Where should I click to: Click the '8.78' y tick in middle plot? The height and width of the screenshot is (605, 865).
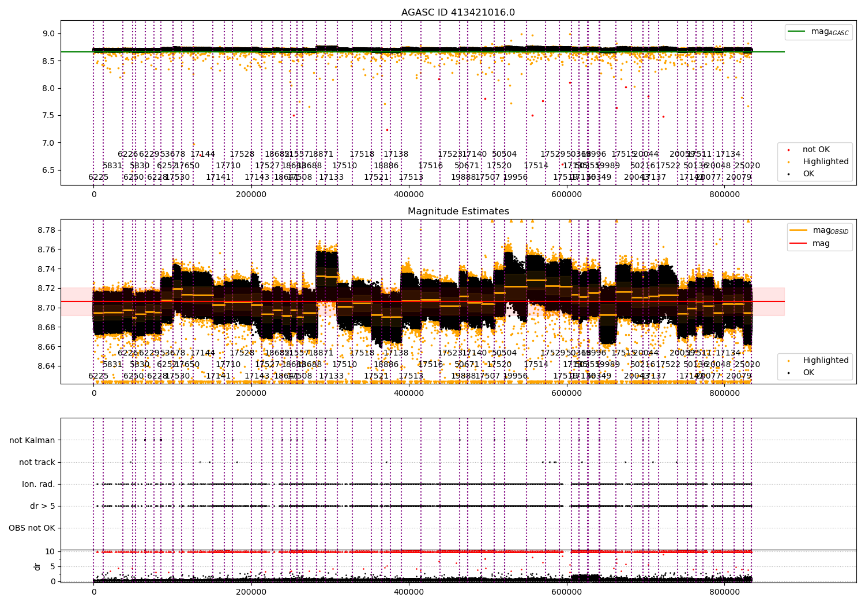[x=46, y=230]
